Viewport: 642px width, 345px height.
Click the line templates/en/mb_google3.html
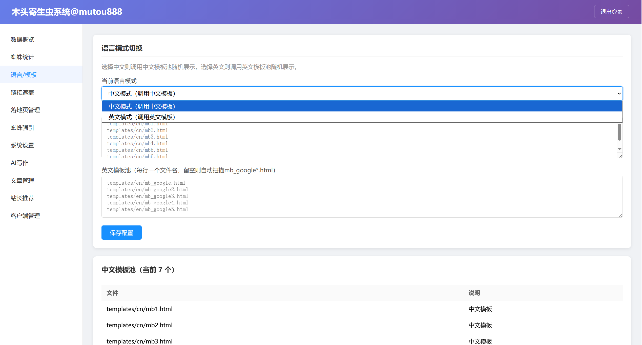(x=148, y=196)
